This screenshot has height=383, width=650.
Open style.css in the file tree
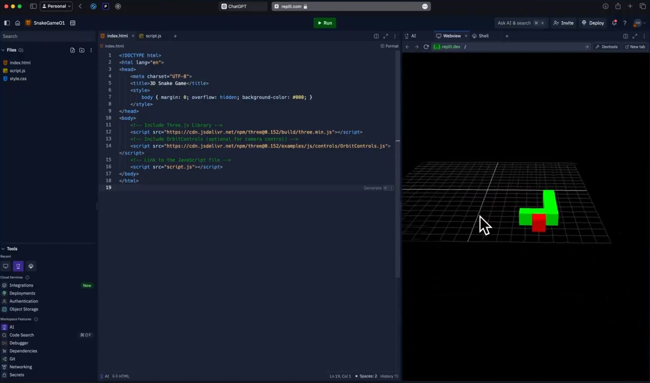(x=18, y=79)
